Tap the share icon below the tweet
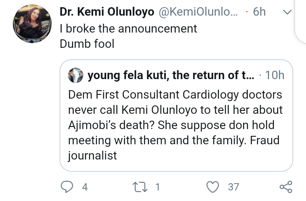This screenshot has height=201, width=306. 286,187
